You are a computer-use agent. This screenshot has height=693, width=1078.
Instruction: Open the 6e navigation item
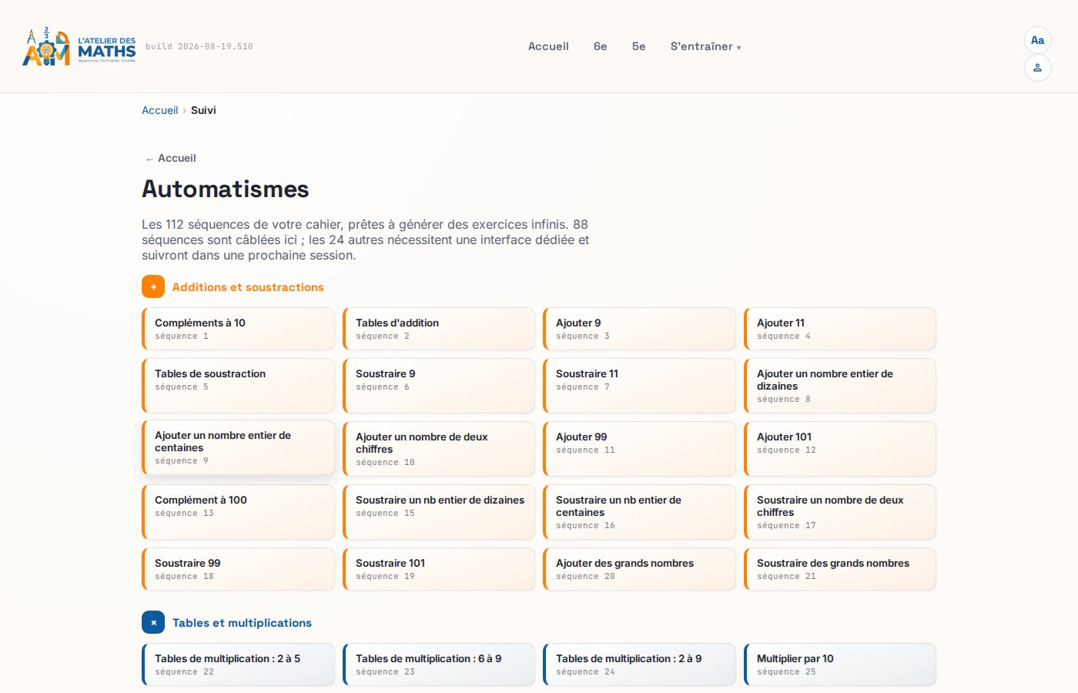click(x=601, y=46)
